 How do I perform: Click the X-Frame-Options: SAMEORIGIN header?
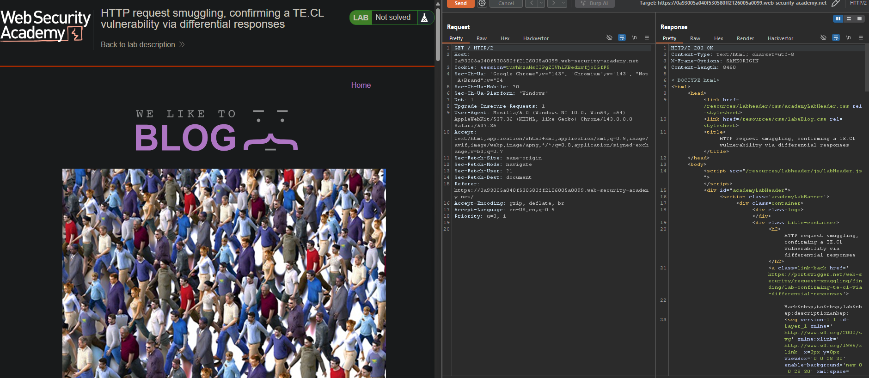click(x=715, y=61)
